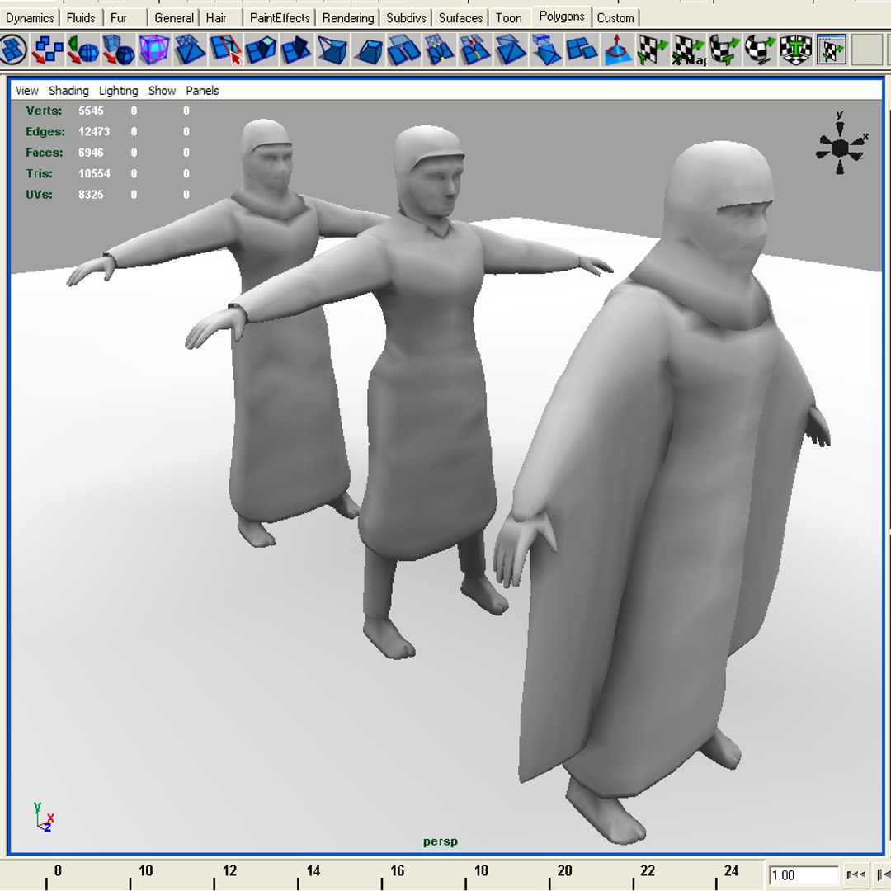This screenshot has height=891, width=891.
Task: Click the Extrude Edge shelf icon
Action: (x=296, y=49)
